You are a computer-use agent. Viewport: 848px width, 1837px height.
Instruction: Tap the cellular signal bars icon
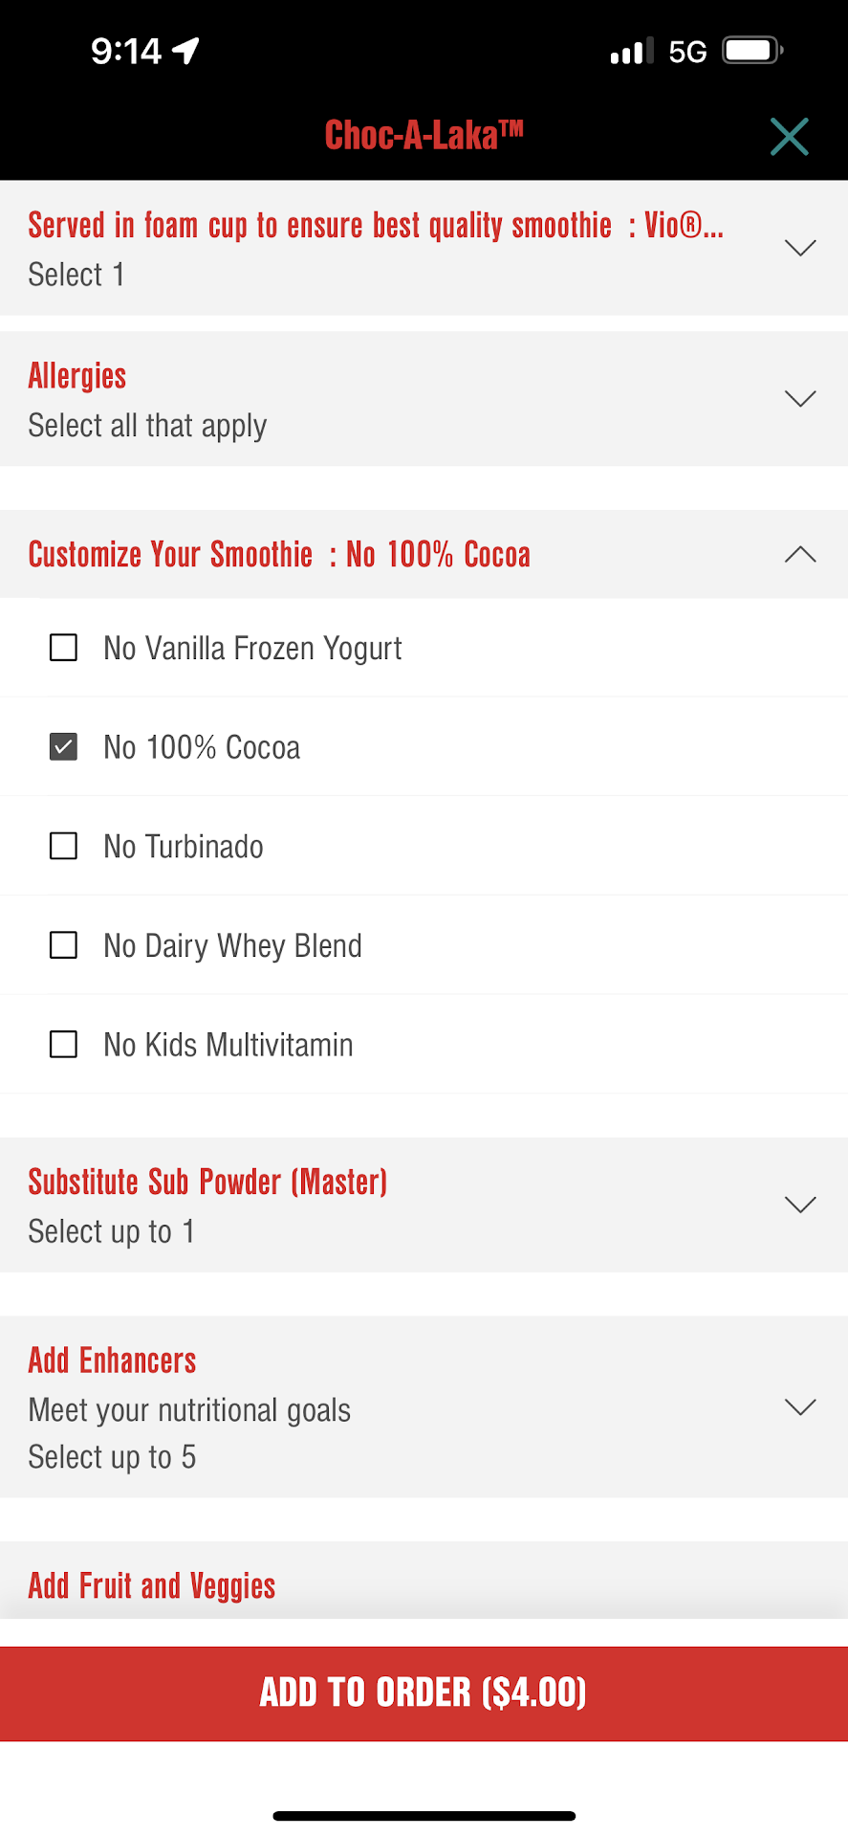tap(632, 51)
